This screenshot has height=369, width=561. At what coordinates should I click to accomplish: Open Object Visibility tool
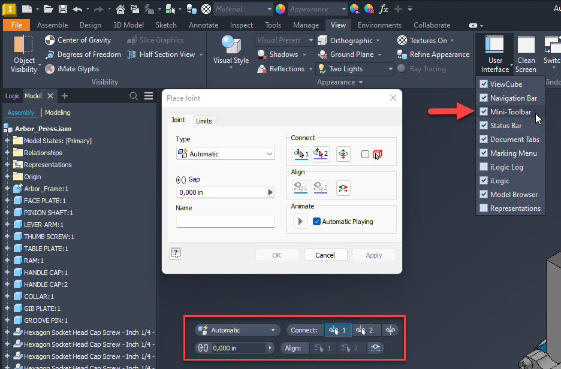pos(25,55)
